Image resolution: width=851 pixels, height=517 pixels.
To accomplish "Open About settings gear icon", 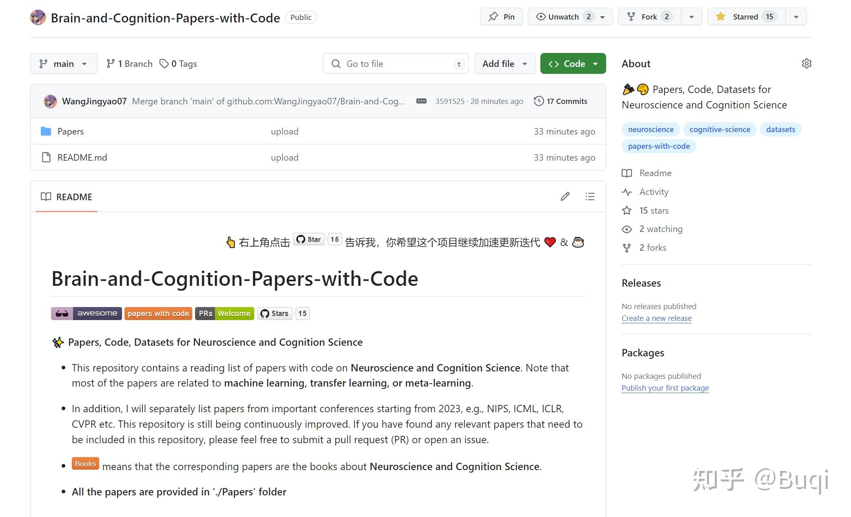I will tap(806, 64).
